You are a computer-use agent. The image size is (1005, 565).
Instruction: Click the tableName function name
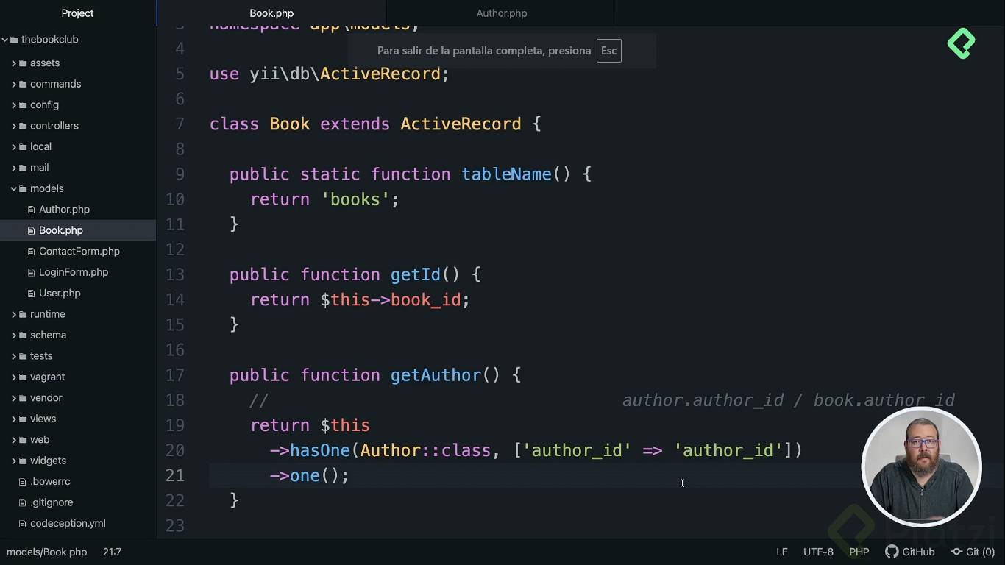[506, 174]
